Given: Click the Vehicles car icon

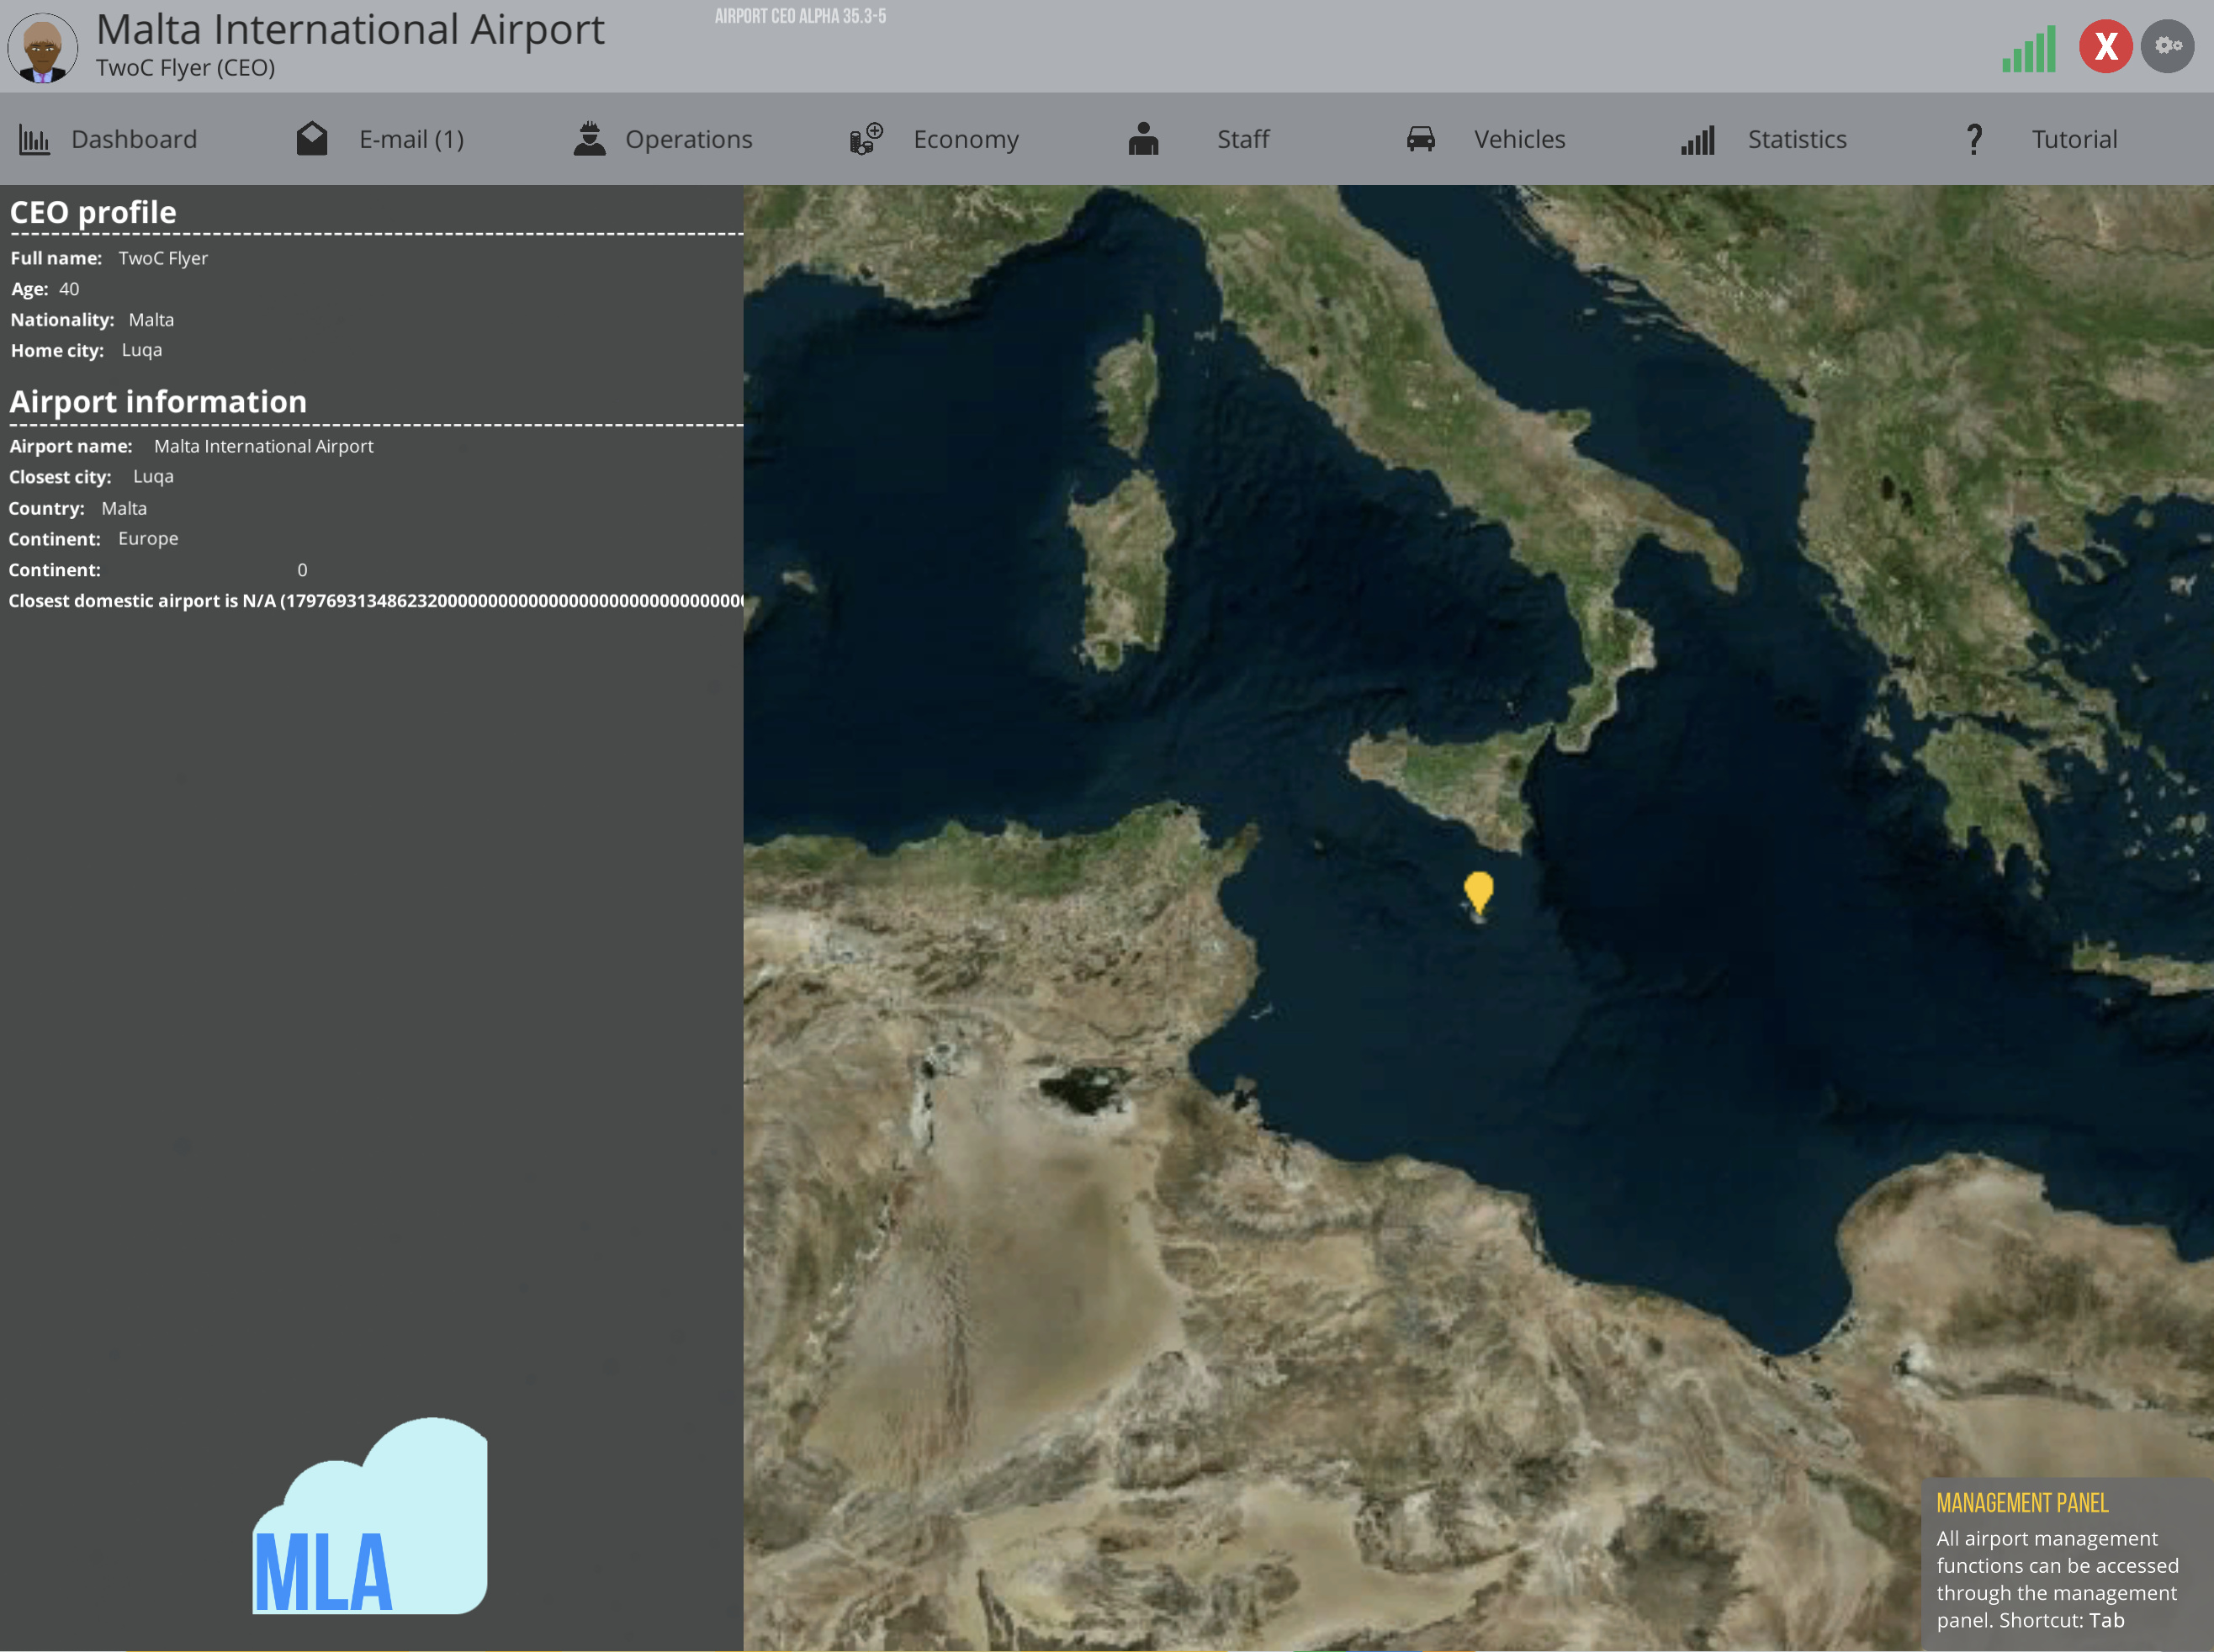Looking at the screenshot, I should coord(1421,139).
